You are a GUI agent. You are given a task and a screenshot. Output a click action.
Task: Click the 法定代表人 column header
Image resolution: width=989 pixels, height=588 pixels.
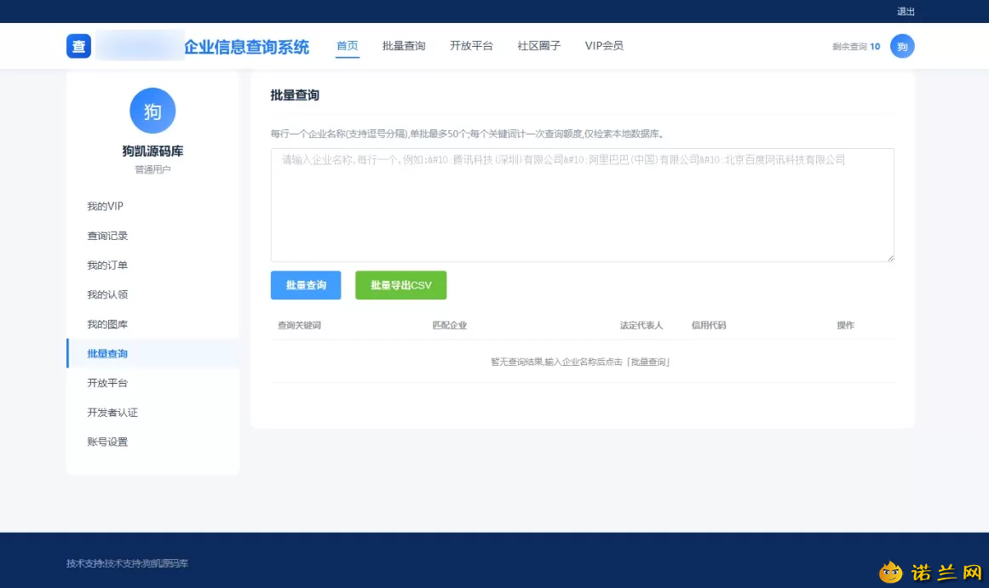click(x=641, y=325)
